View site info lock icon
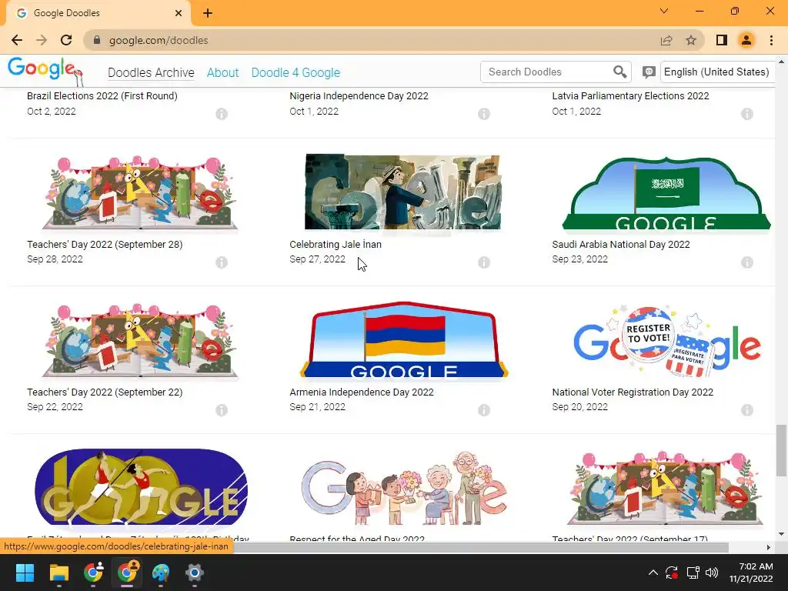The height and width of the screenshot is (591, 788). click(97, 40)
